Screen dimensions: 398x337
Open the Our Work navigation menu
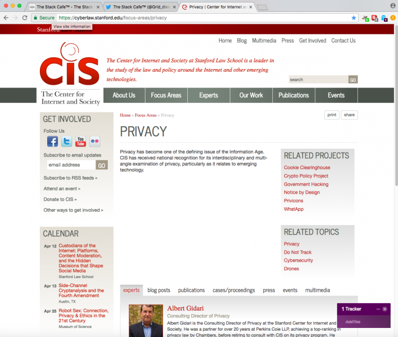[x=251, y=95]
